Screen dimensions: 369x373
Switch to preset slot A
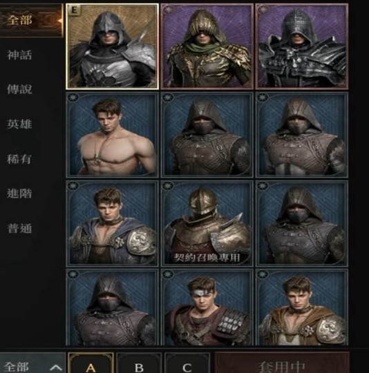91,364
